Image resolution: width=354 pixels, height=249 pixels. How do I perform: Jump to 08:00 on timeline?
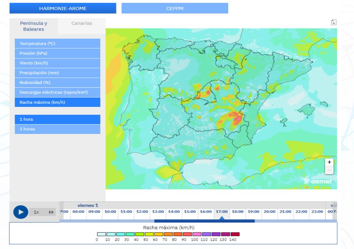point(78,212)
